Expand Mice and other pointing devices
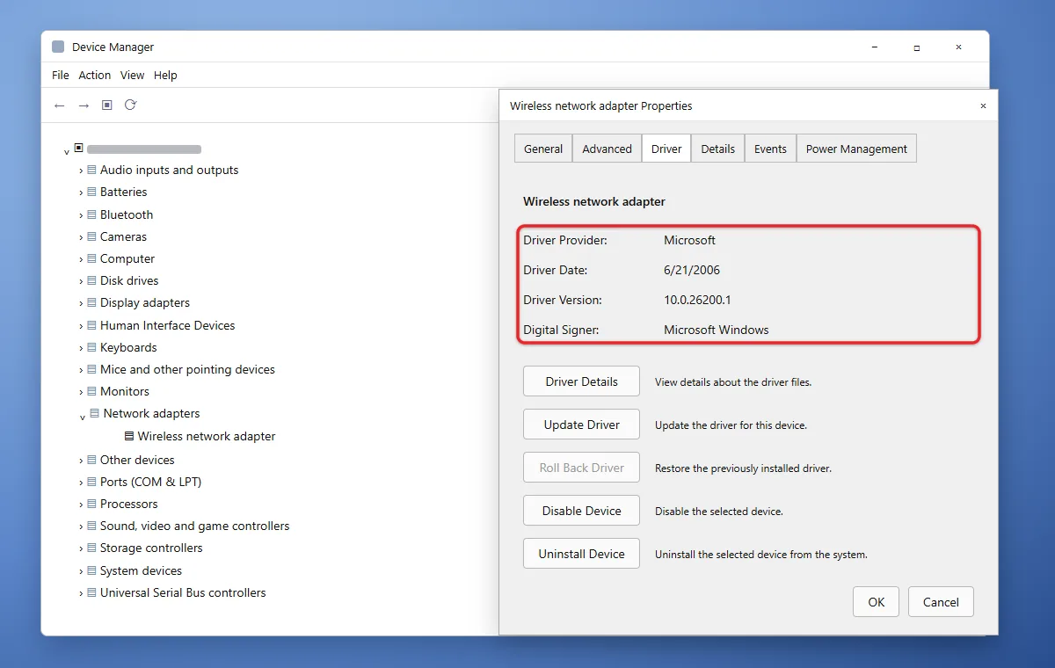 (81, 370)
